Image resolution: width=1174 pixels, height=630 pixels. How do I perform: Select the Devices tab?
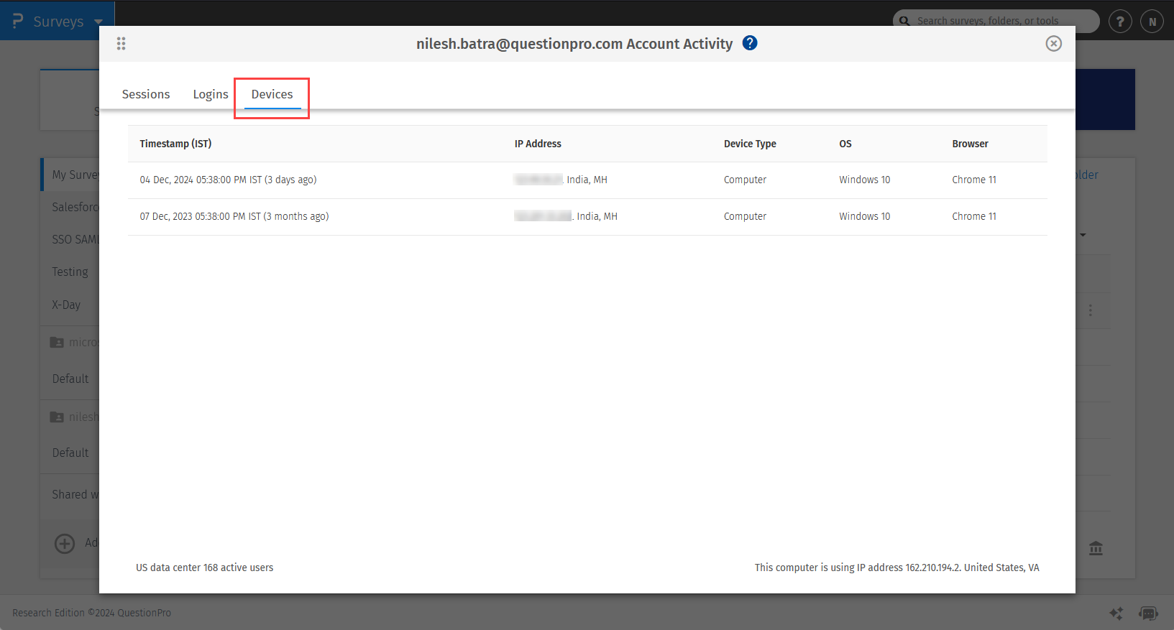(x=272, y=94)
